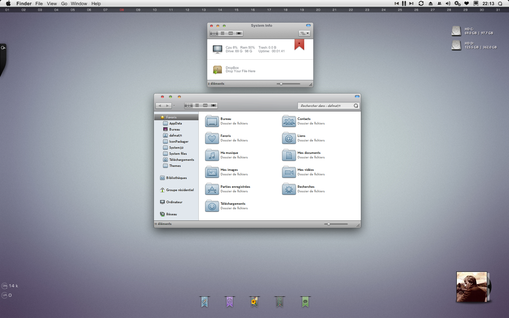
Task: Open the Contacts folder icon
Action: (289, 121)
